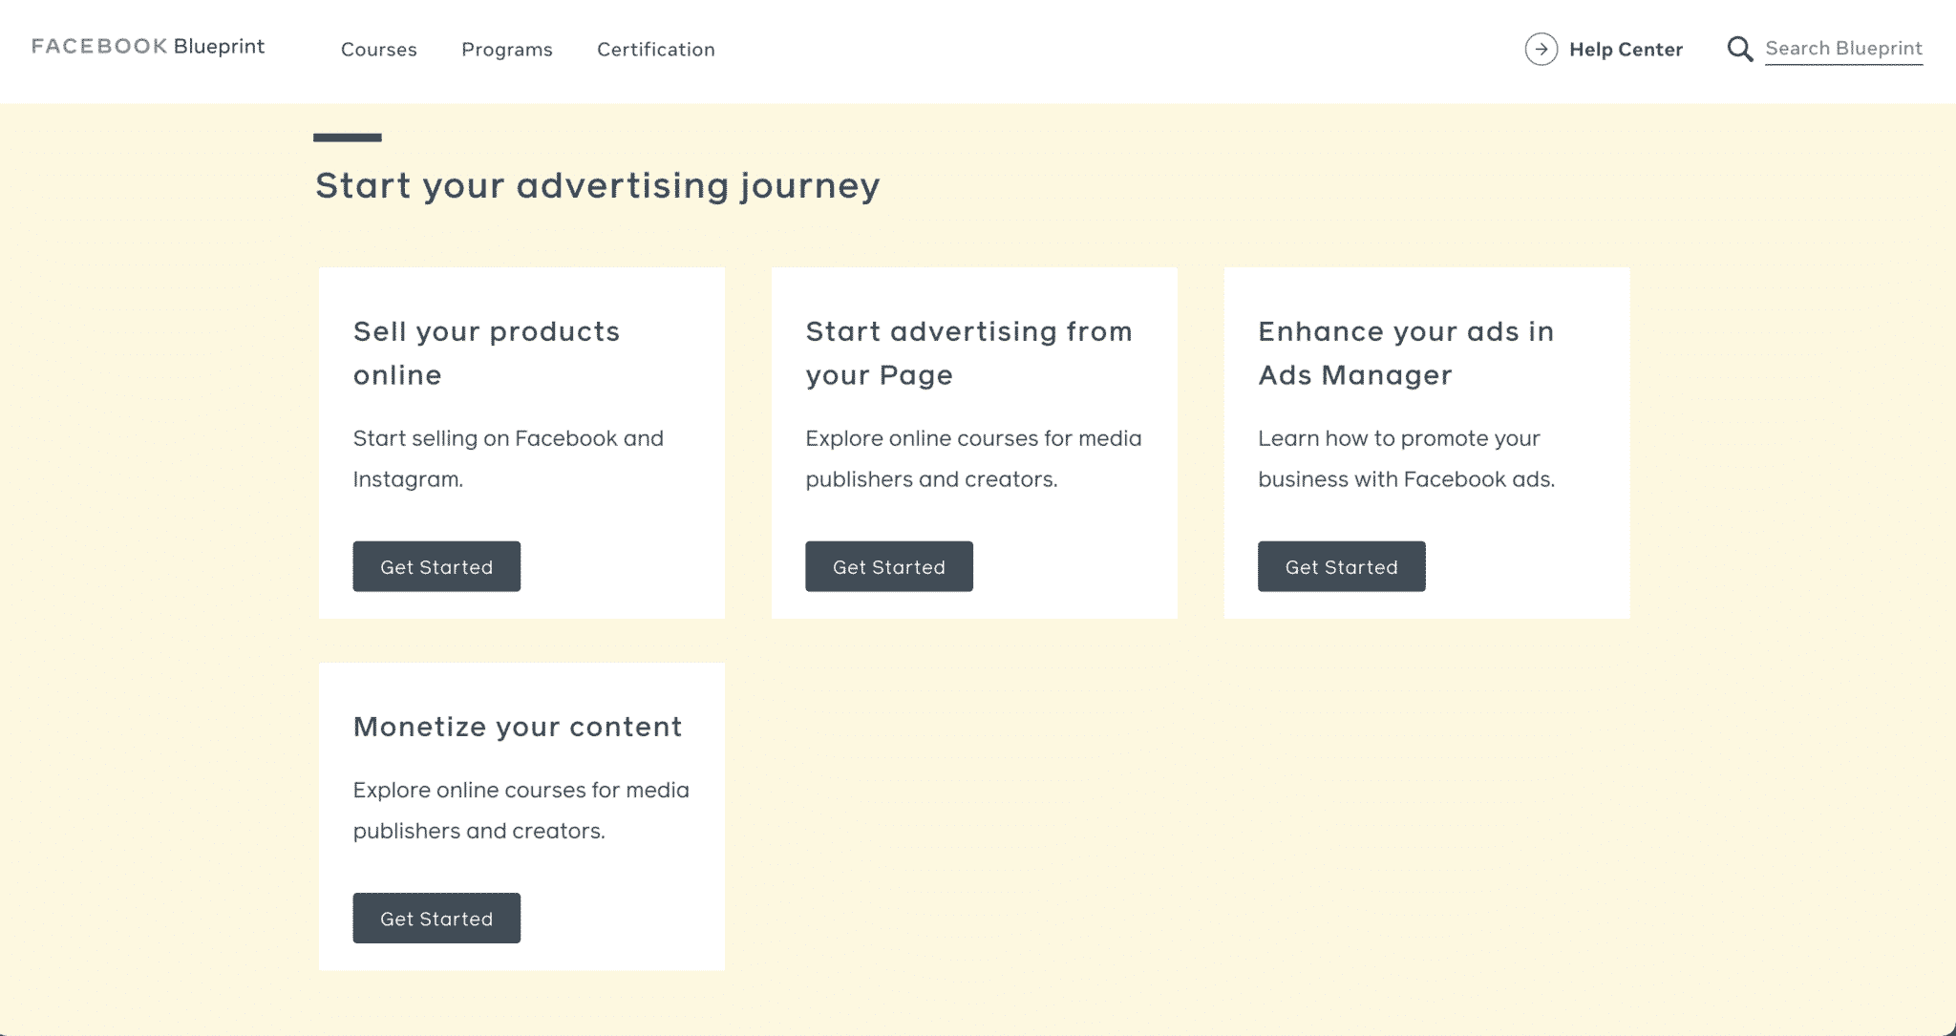
Task: Open the Programs menu item
Action: coord(507,50)
